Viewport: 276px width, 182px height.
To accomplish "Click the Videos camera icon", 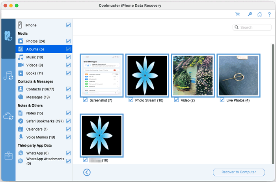I will click(x=21, y=65).
